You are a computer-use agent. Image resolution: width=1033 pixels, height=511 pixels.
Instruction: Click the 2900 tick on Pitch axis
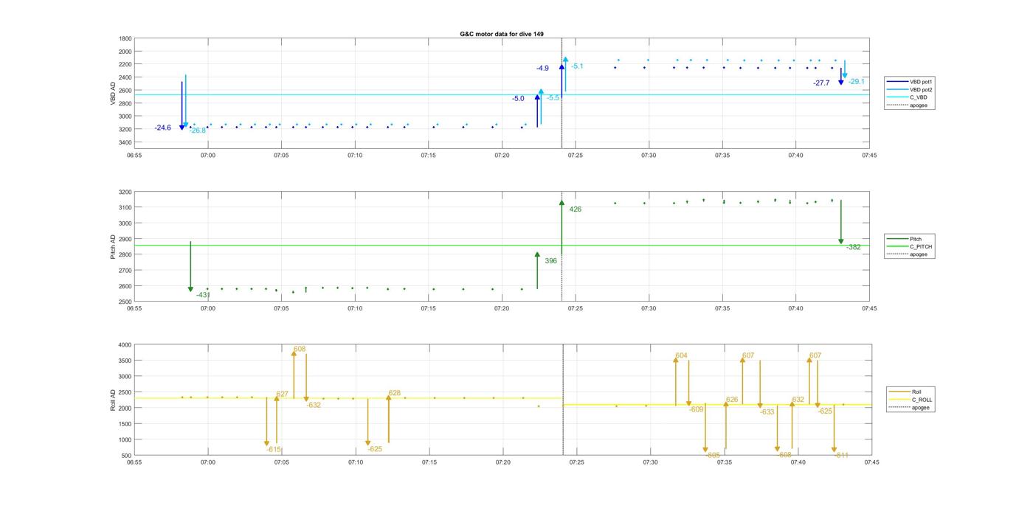[126, 239]
